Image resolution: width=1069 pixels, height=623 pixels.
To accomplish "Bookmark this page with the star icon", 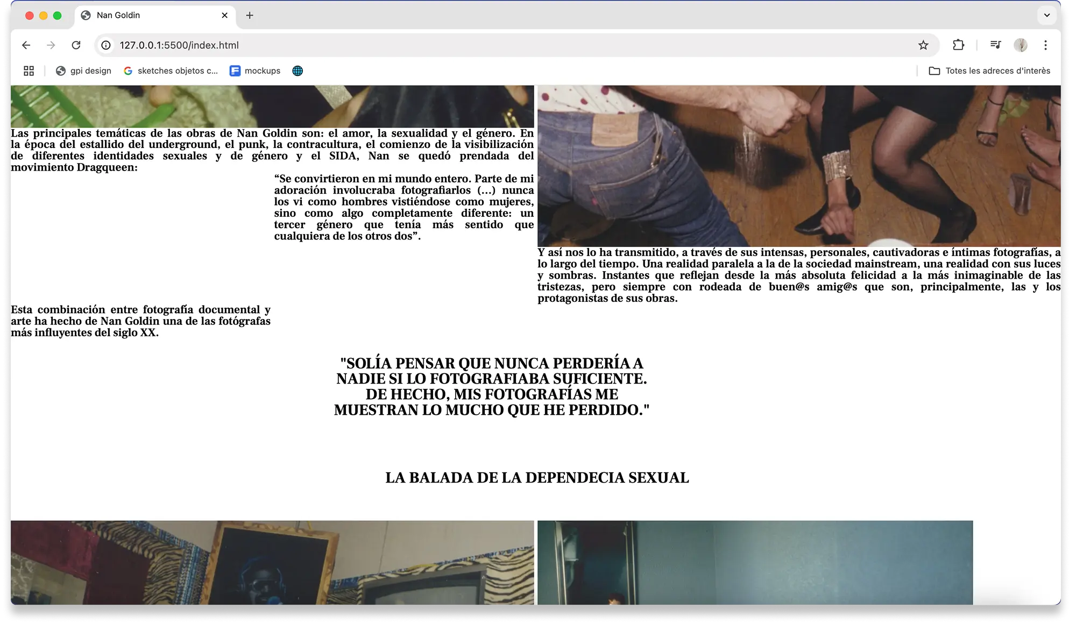I will [x=923, y=45].
